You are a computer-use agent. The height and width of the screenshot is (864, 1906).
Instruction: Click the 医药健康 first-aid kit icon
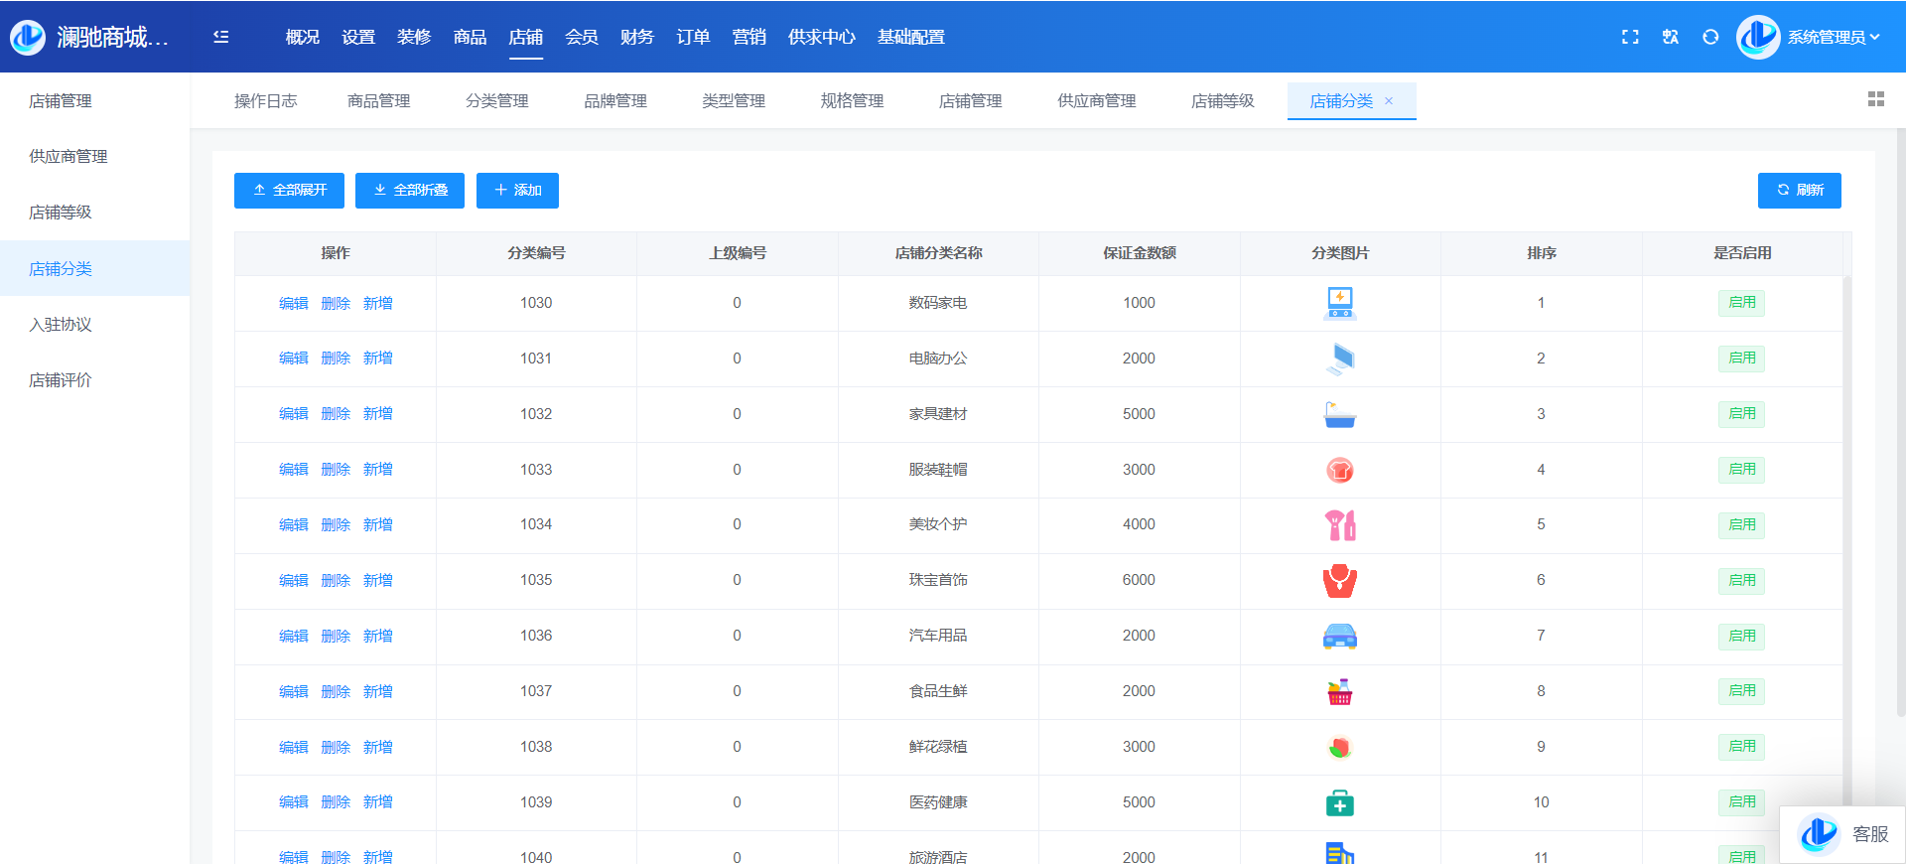[1340, 802]
